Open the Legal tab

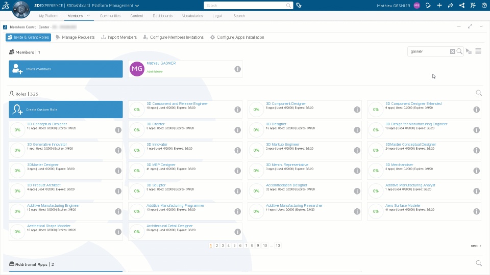click(x=217, y=16)
